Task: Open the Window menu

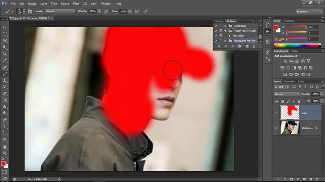Action: click(106, 4)
